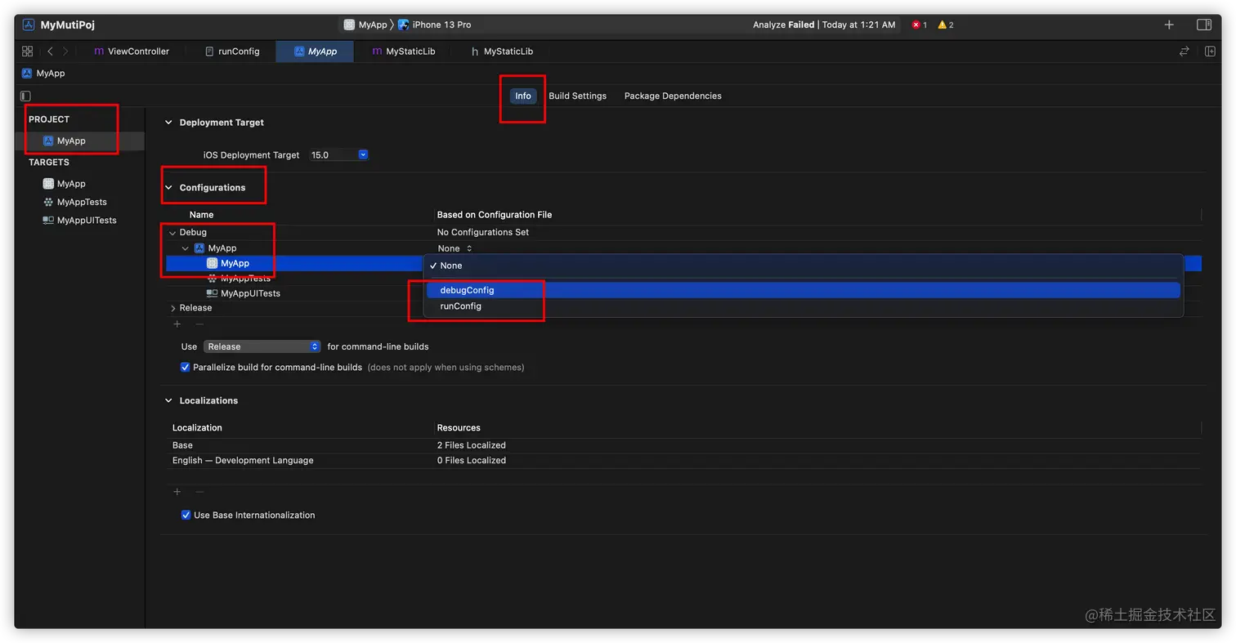Click the swap editor arrows icon
The image size is (1236, 643).
point(1184,51)
